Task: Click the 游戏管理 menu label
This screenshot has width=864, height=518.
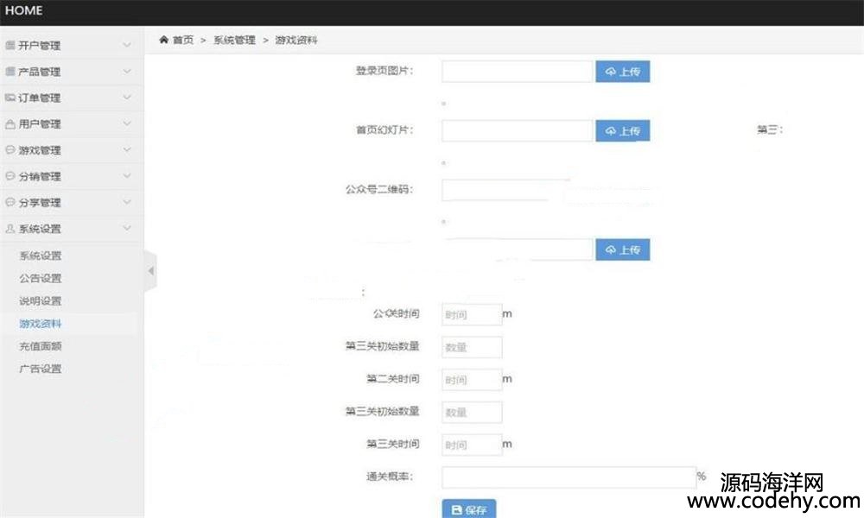Action: click(39, 149)
